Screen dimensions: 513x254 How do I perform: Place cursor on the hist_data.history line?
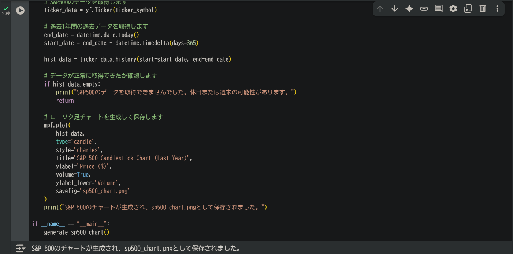point(137,60)
